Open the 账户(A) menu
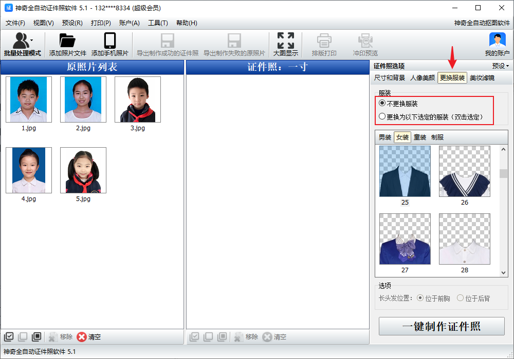Viewport: 514px width, 359px height. click(x=130, y=23)
